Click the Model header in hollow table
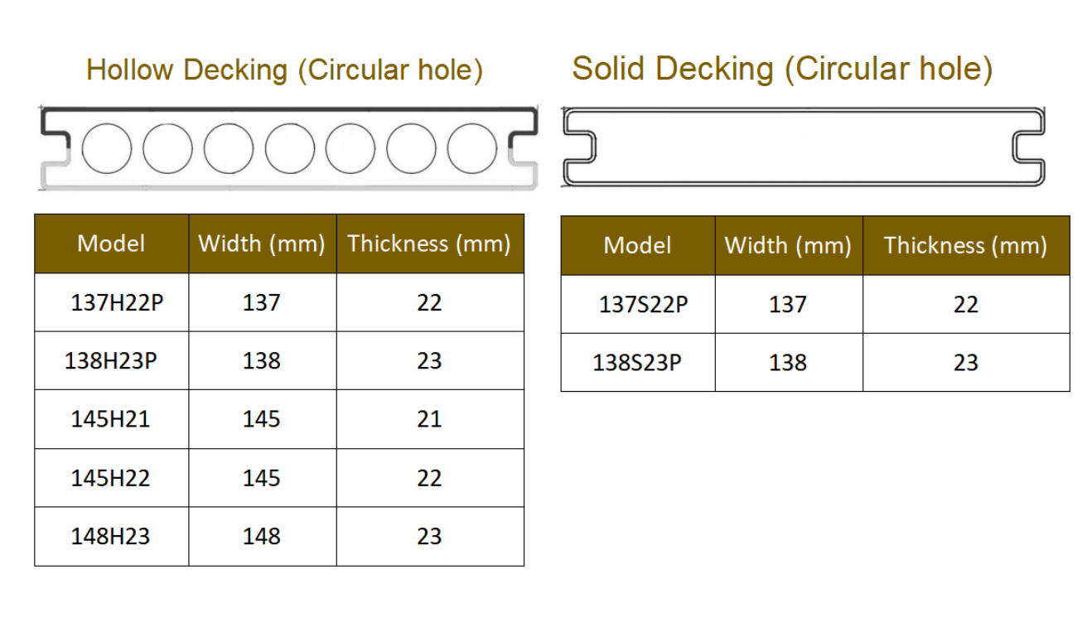1087x637 pixels. (111, 244)
